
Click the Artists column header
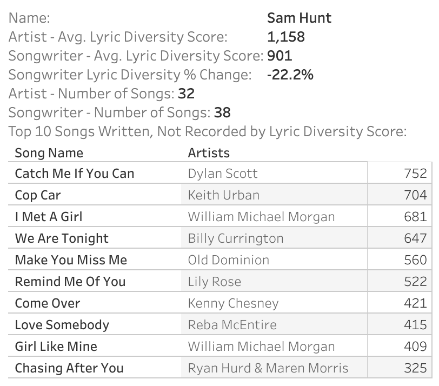pyautogui.click(x=209, y=152)
